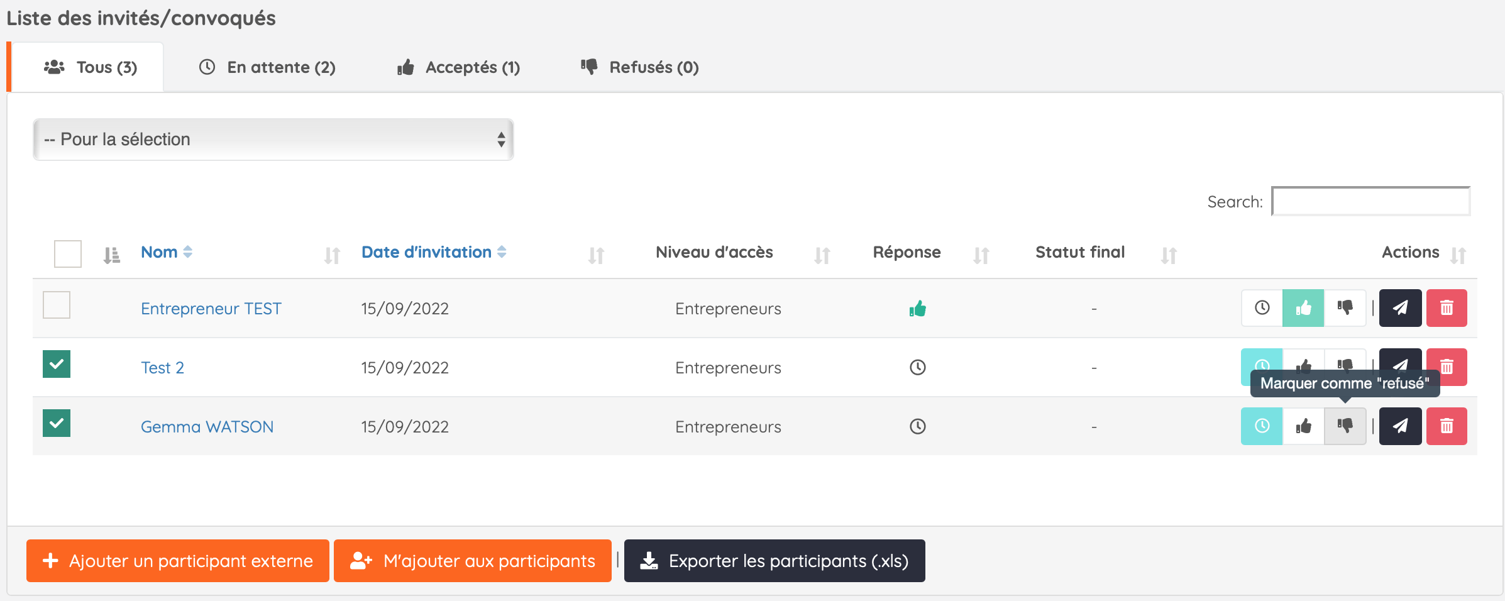The width and height of the screenshot is (1505, 601).
Task: Sort table by Nom column
Action: 167,252
